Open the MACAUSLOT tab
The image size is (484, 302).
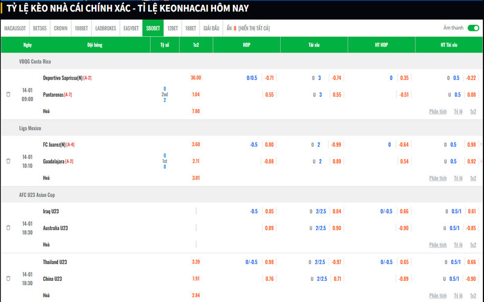15,28
